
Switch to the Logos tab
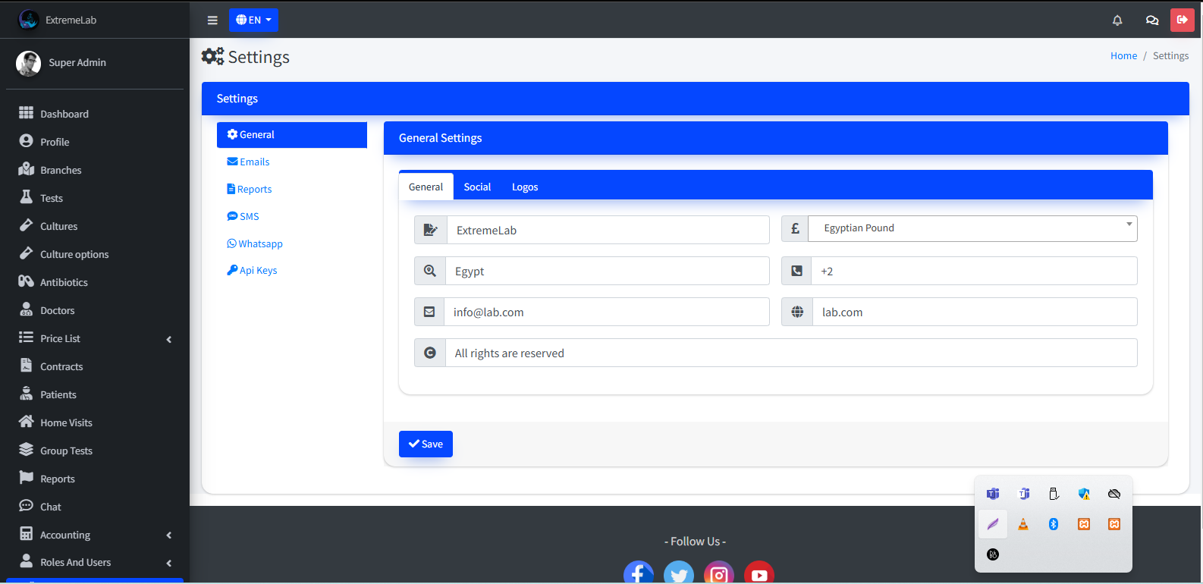pyautogui.click(x=525, y=187)
